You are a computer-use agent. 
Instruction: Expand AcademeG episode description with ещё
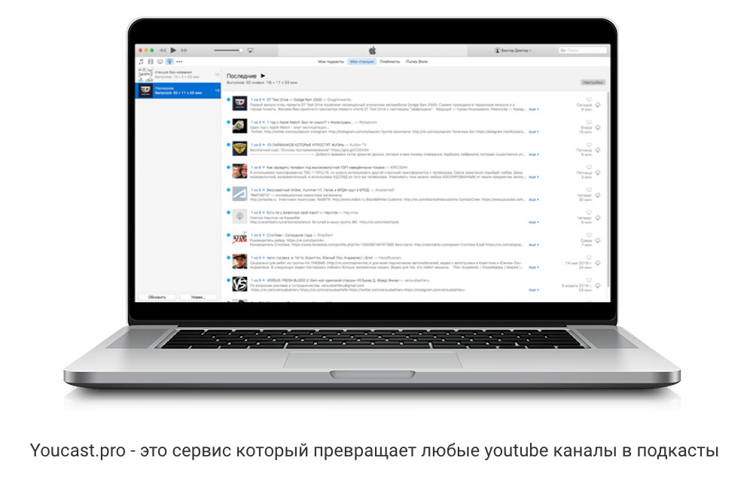click(x=534, y=200)
